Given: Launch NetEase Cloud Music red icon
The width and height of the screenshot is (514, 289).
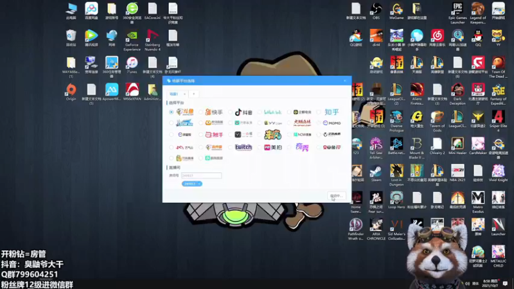Looking at the screenshot, I should pos(438,38).
